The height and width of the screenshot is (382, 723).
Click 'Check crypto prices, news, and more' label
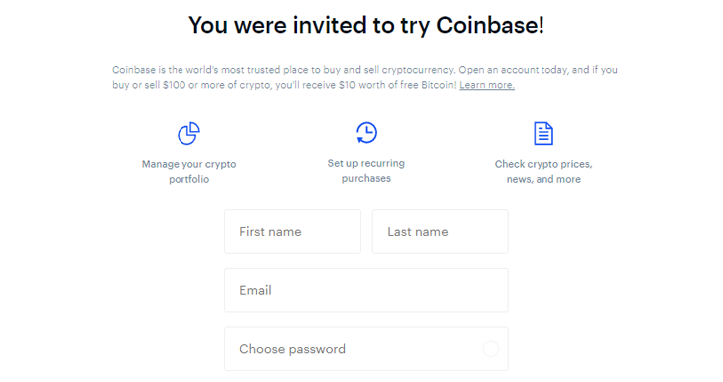point(543,172)
